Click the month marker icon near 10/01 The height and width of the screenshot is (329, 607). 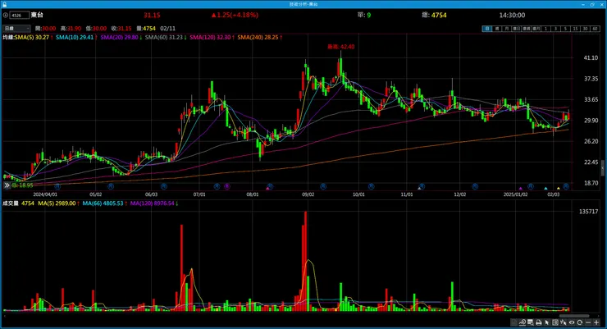pos(371,186)
